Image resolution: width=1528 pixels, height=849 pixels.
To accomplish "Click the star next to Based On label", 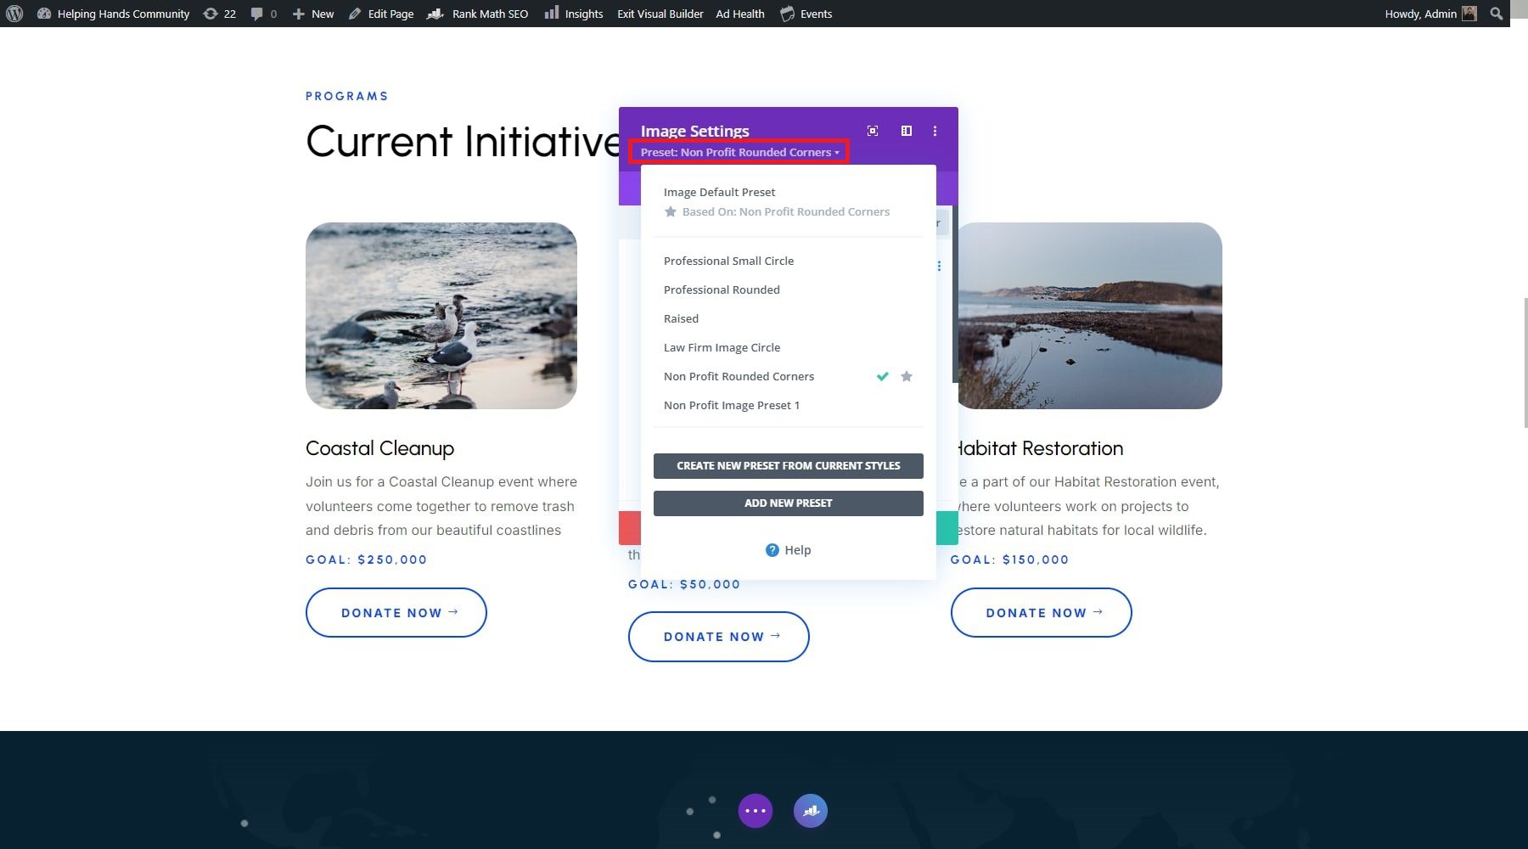I will [670, 211].
